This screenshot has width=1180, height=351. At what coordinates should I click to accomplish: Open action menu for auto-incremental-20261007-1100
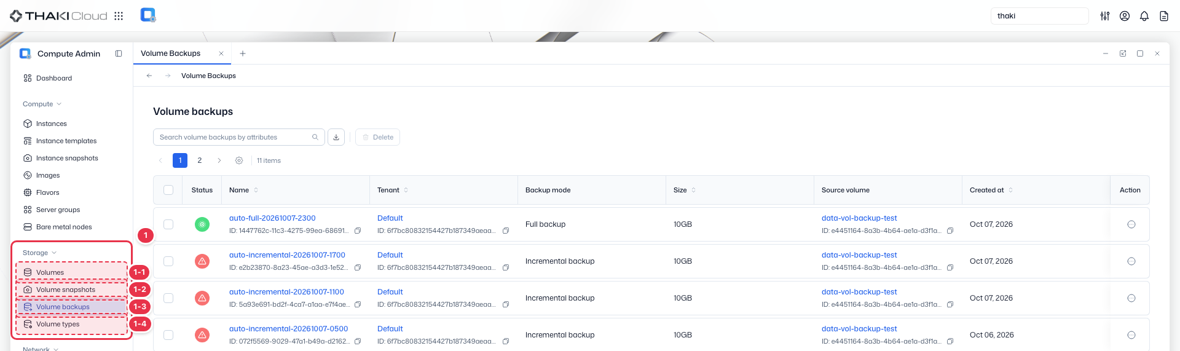pyautogui.click(x=1131, y=298)
